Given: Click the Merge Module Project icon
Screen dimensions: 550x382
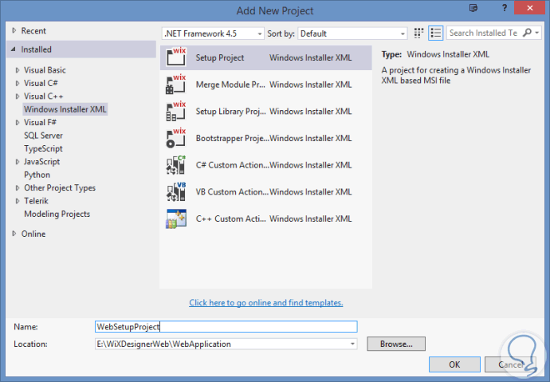Looking at the screenshot, I should [x=176, y=85].
